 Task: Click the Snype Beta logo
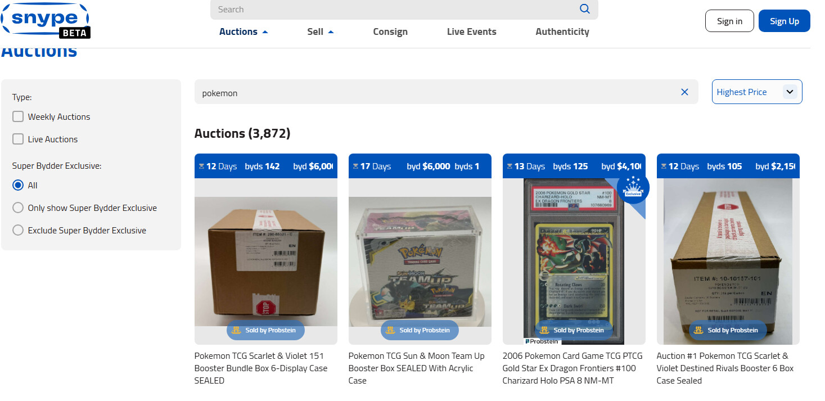pyautogui.click(x=45, y=21)
